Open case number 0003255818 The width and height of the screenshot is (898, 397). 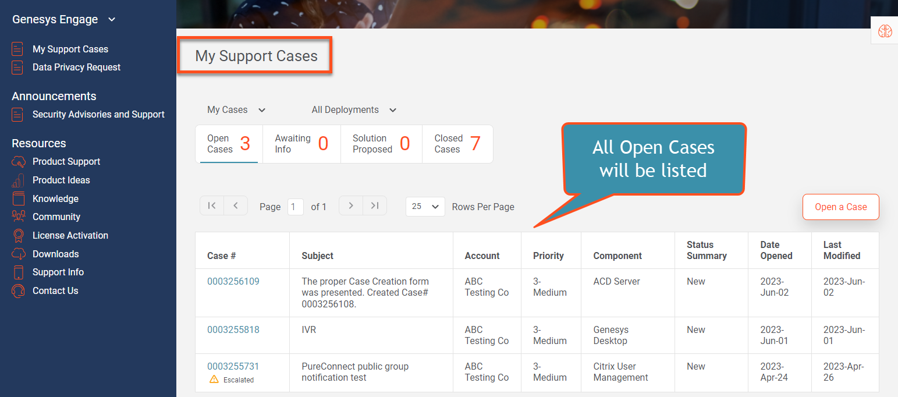[233, 329]
